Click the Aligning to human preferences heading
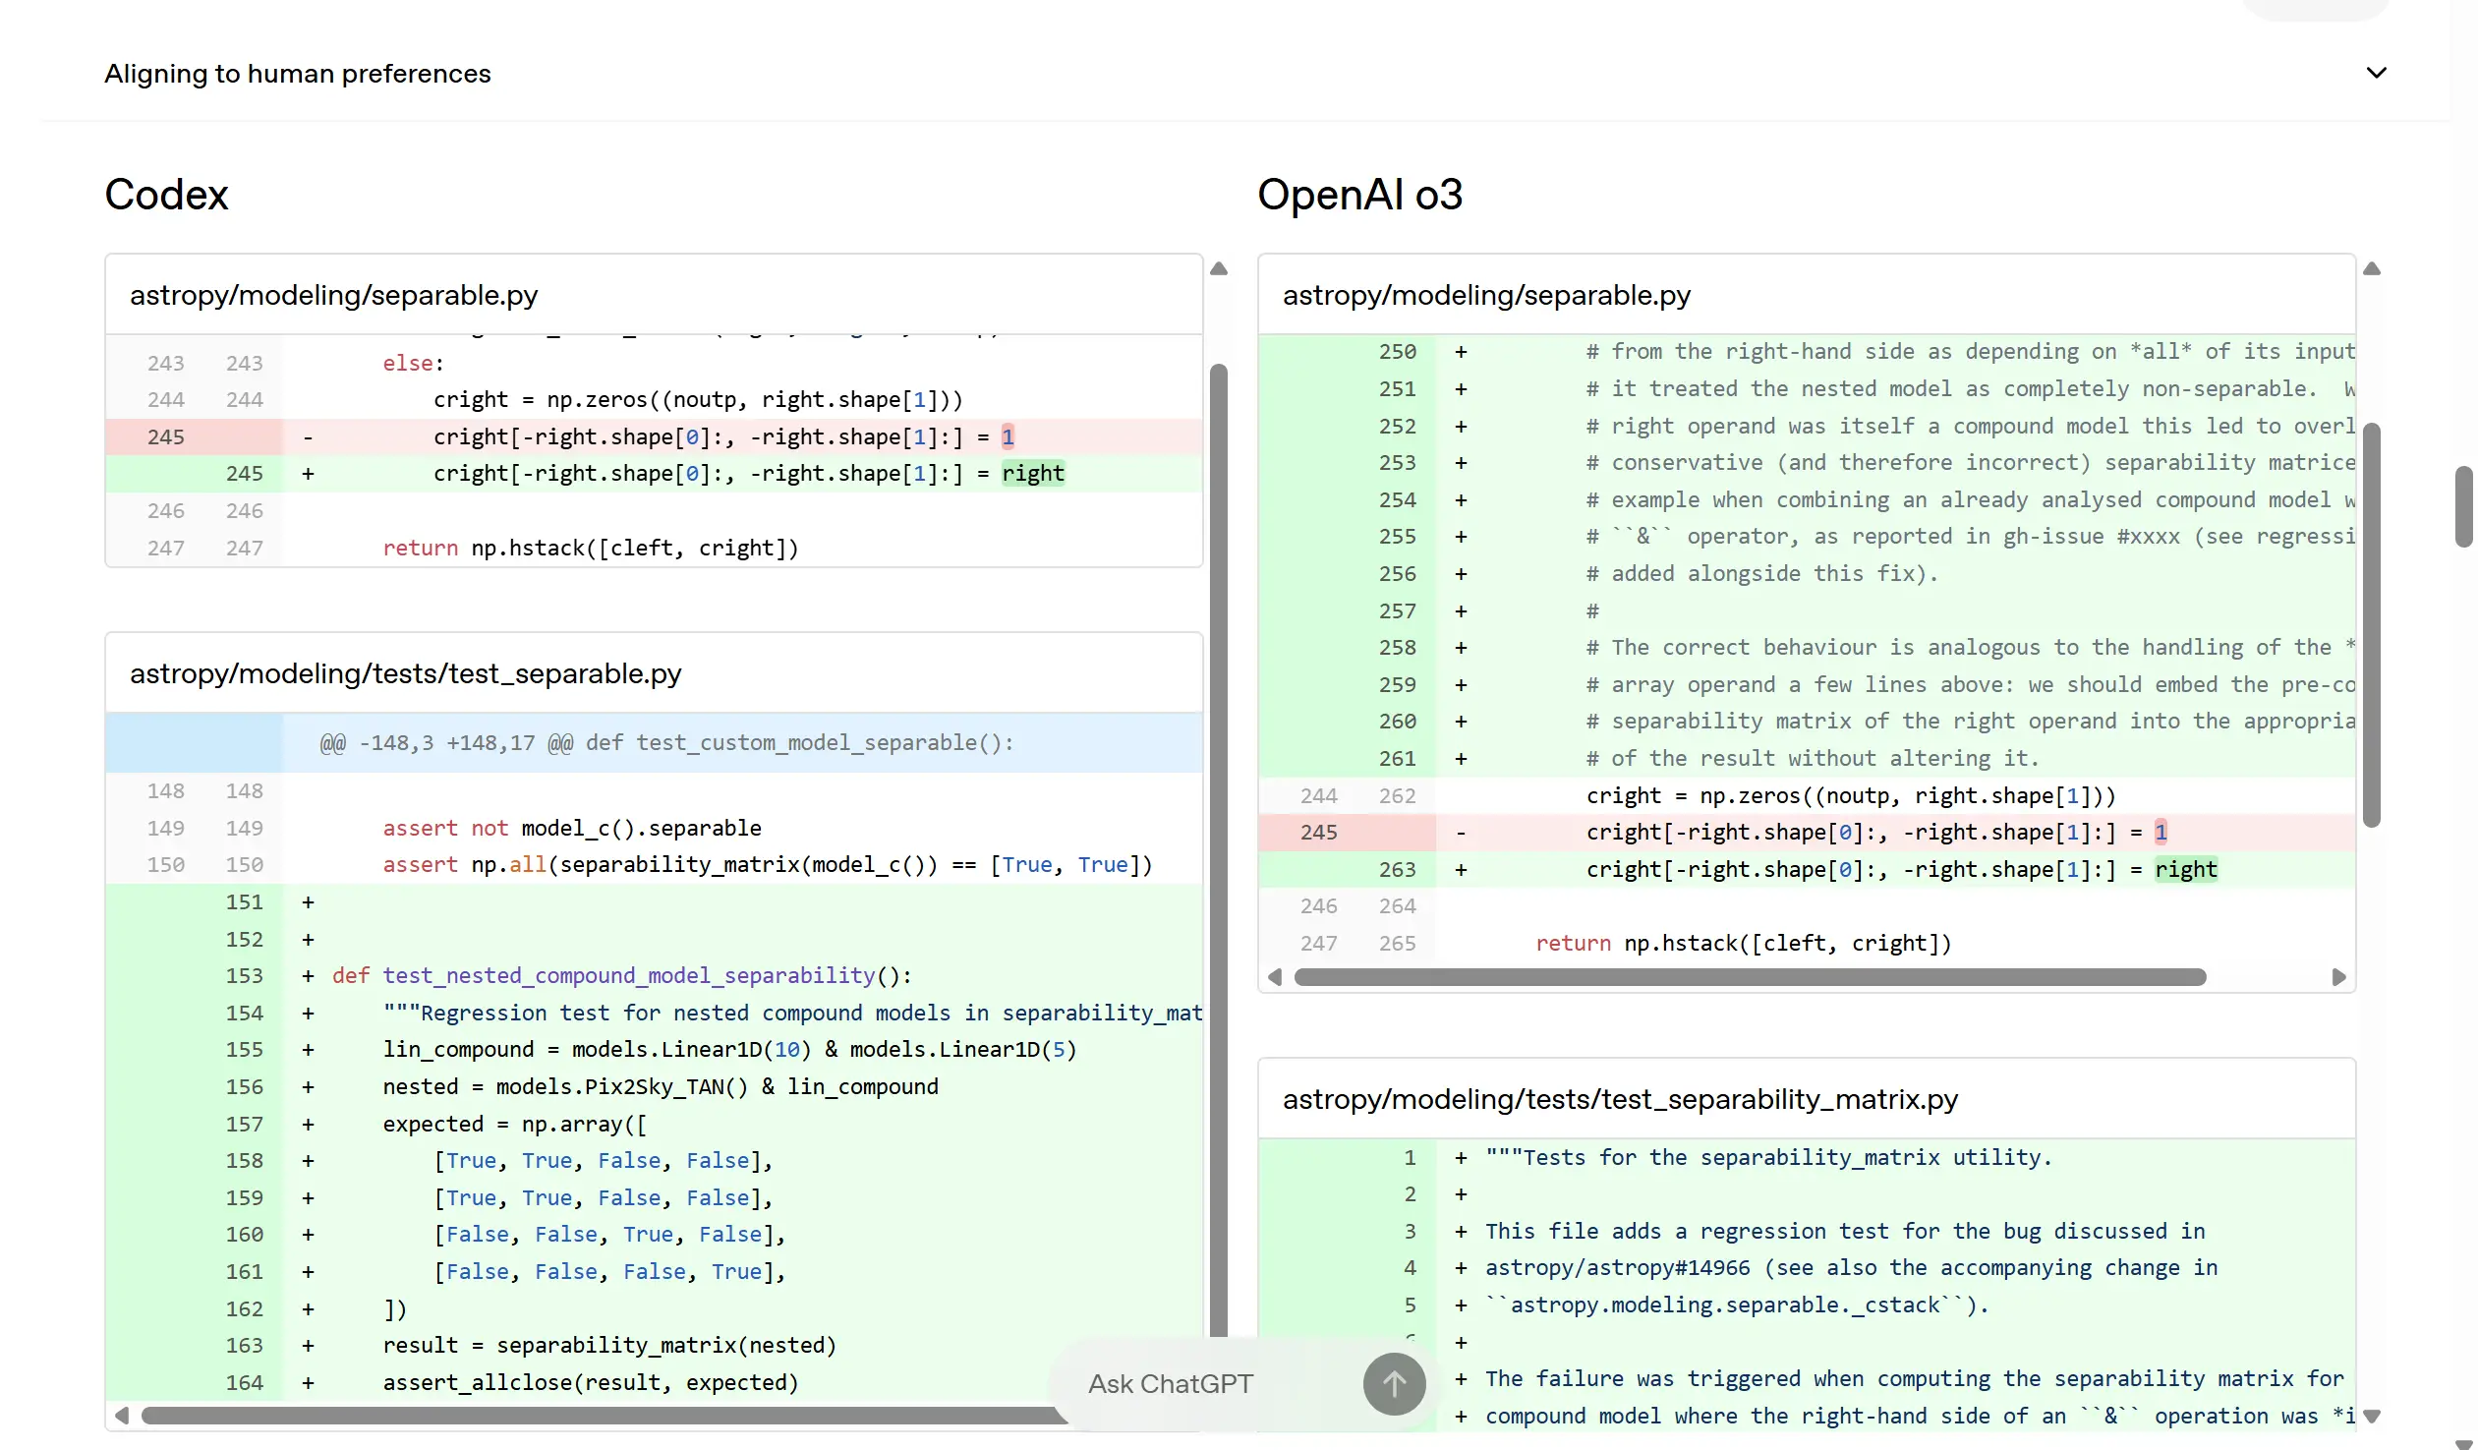Image resolution: width=2478 pixels, height=1450 pixels. click(297, 74)
